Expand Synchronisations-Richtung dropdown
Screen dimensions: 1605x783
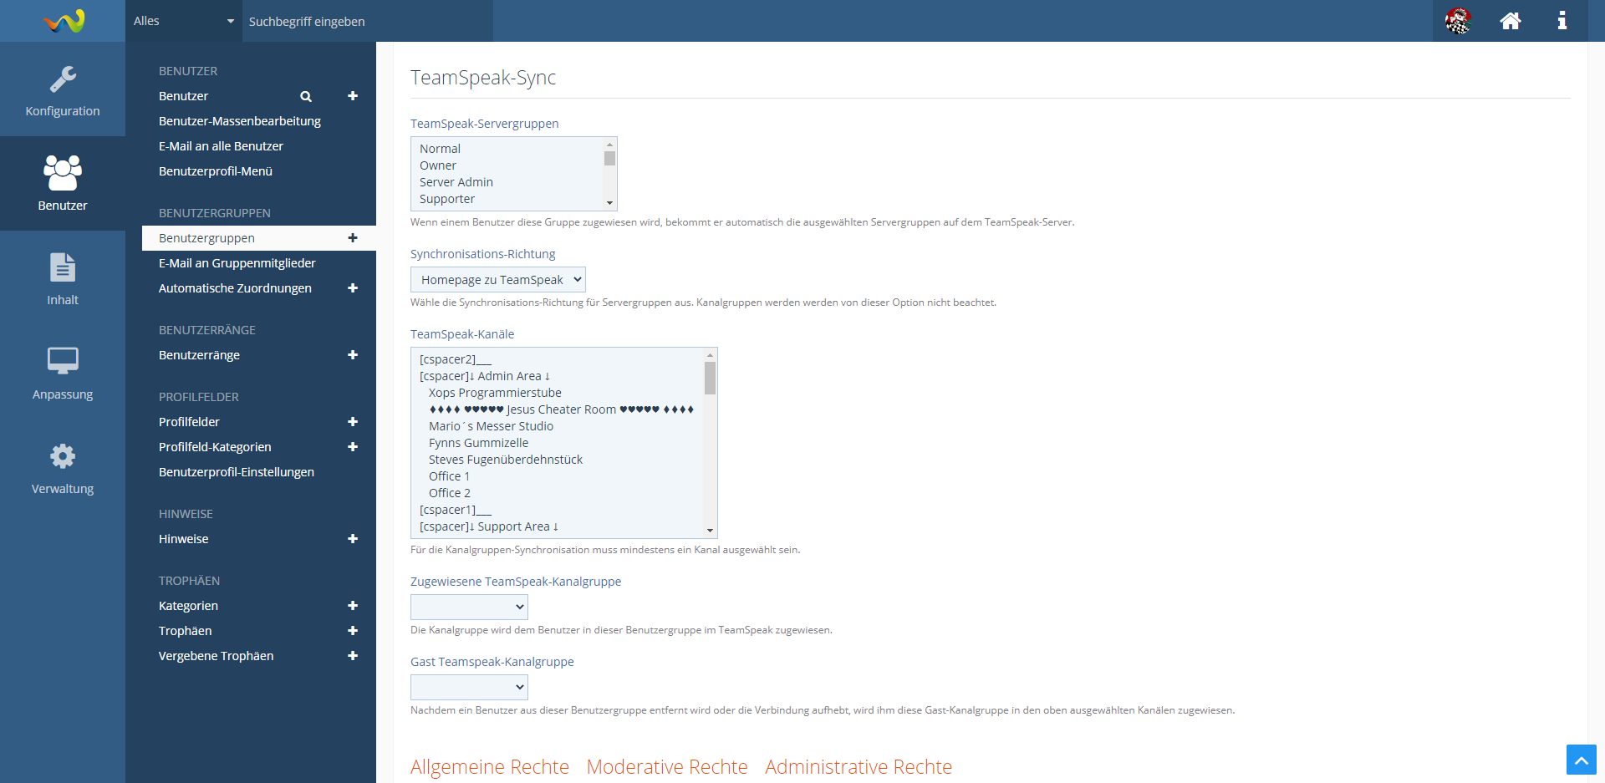tap(497, 280)
